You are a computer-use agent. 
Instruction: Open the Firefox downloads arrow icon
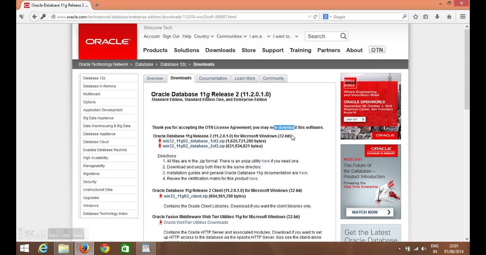pos(437,17)
